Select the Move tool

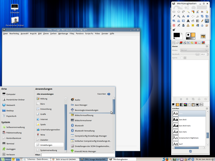[188, 16]
